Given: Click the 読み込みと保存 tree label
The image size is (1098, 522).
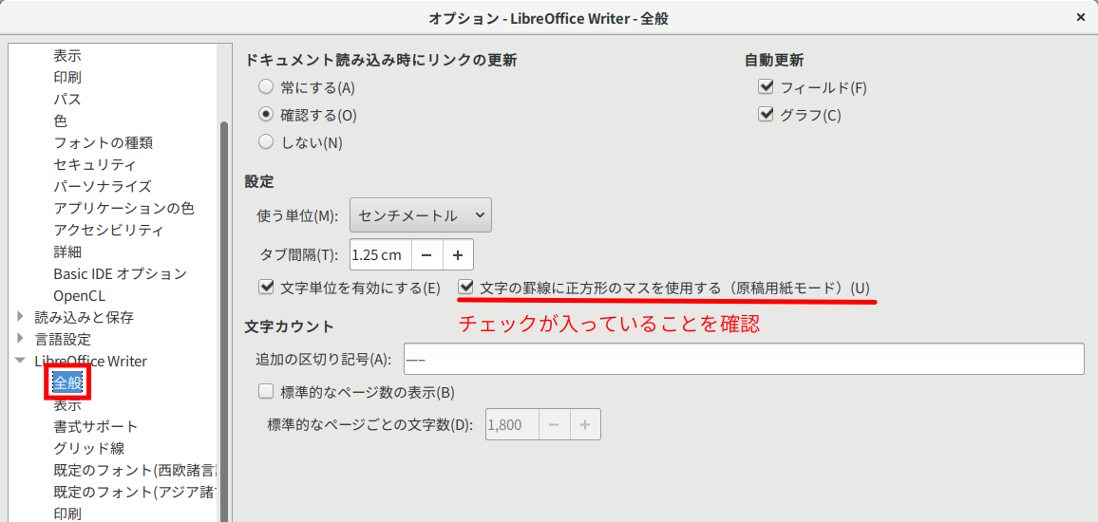Looking at the screenshot, I should click(84, 317).
